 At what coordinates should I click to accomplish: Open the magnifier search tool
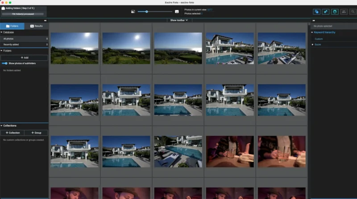pyautogui.click(x=353, y=12)
